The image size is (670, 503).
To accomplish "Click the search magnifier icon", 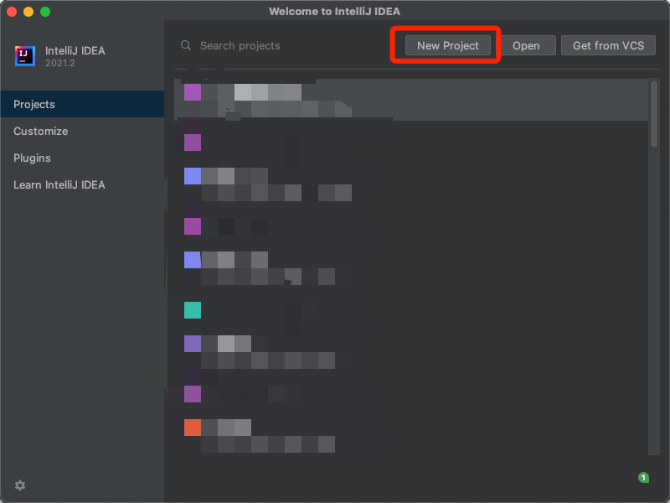I will click(185, 45).
